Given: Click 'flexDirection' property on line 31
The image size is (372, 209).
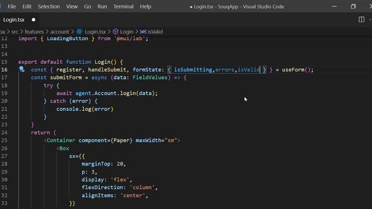Looking at the screenshot, I should point(102,187).
